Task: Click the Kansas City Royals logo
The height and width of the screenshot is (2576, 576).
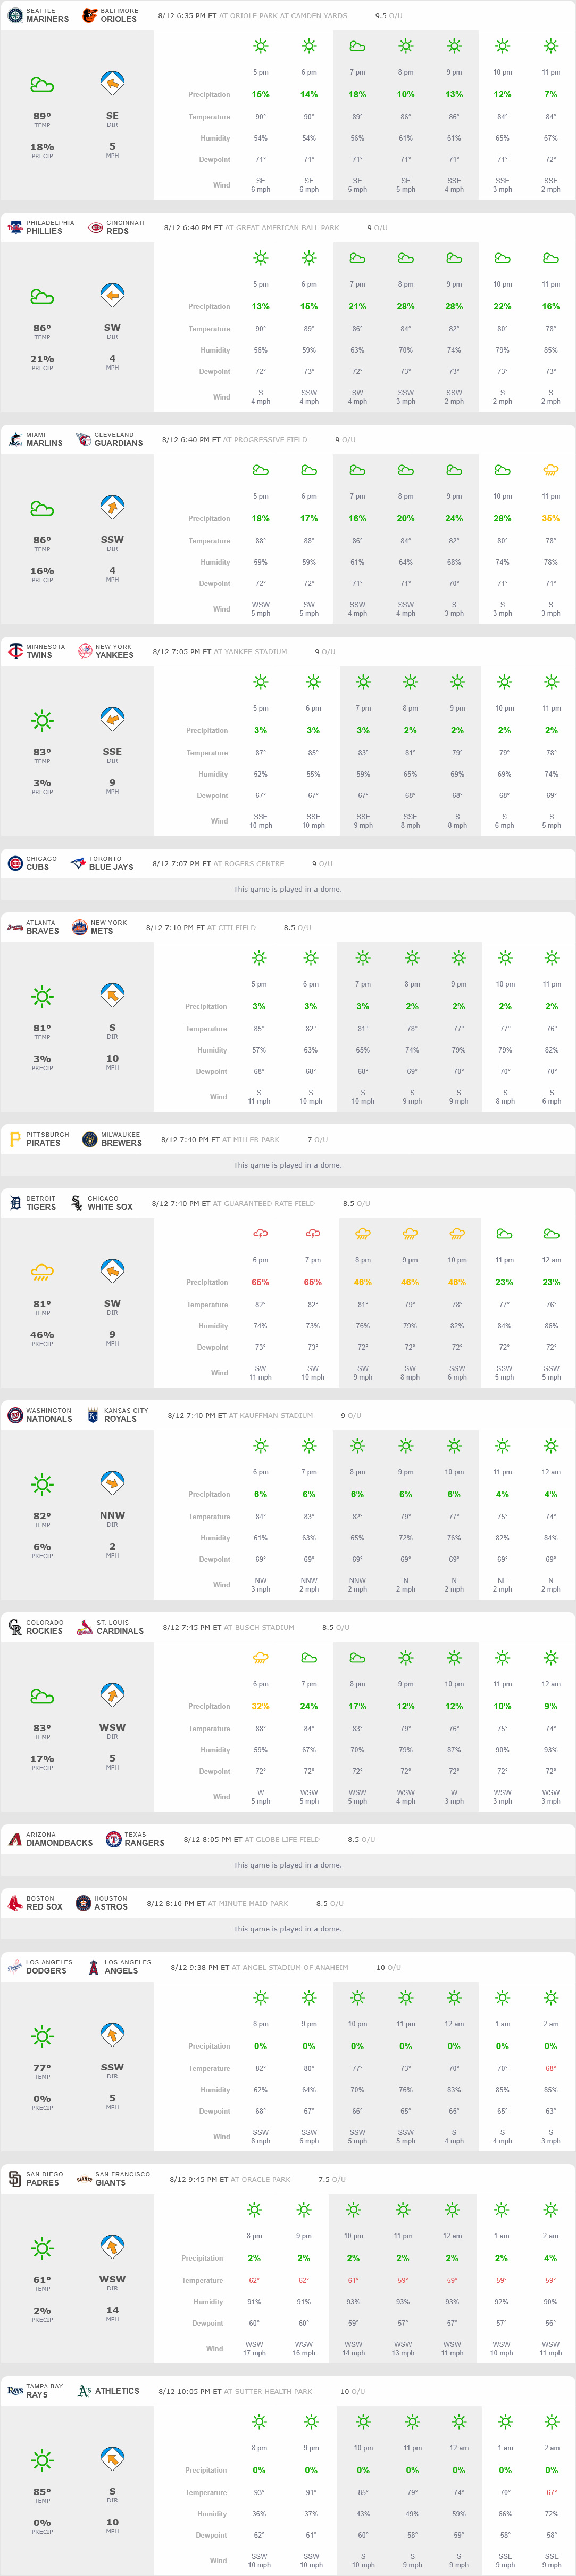Action: 93,1415
